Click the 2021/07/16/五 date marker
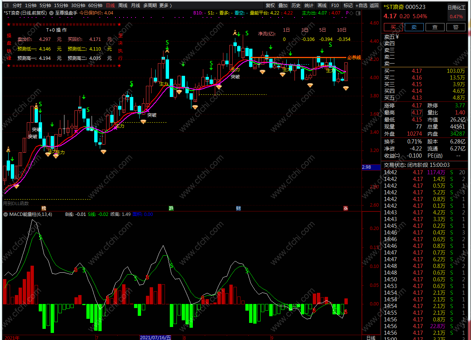Screen dimensions: 471x340 156,337
